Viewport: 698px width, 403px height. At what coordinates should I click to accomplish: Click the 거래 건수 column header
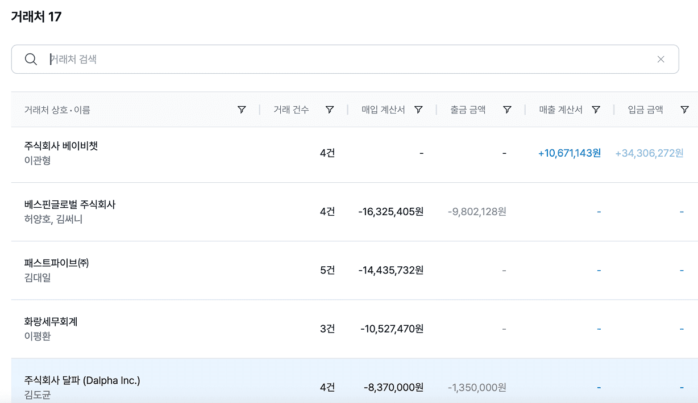pos(291,110)
